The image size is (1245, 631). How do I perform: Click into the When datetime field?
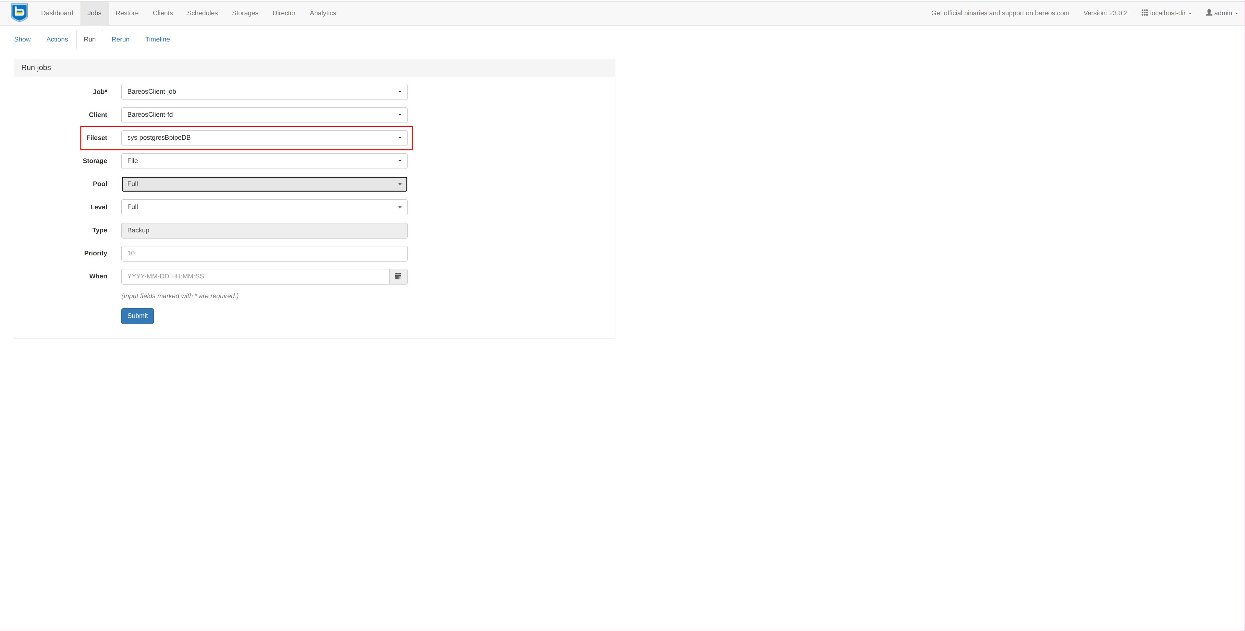pos(255,276)
